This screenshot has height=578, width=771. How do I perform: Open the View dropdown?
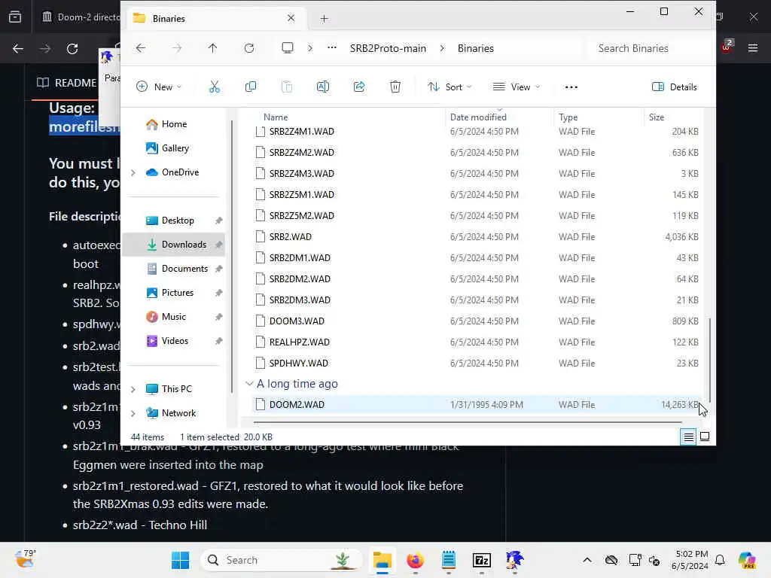click(x=517, y=87)
